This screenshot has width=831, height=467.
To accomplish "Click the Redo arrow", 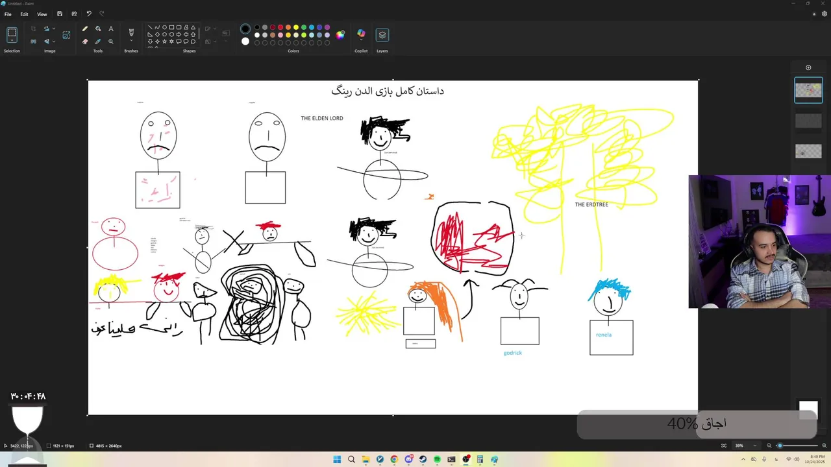I will tap(101, 14).
